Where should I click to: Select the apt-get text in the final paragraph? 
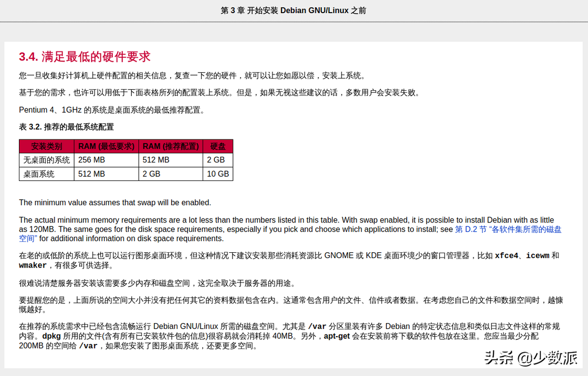point(337,335)
